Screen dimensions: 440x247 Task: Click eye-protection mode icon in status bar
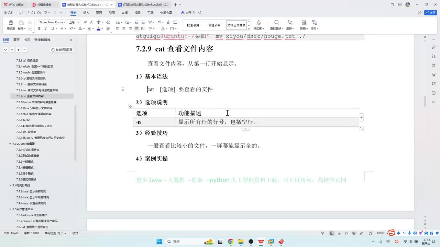pos(322,233)
